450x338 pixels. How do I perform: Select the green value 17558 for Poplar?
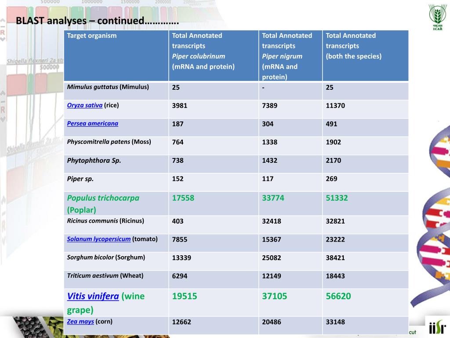(183, 198)
